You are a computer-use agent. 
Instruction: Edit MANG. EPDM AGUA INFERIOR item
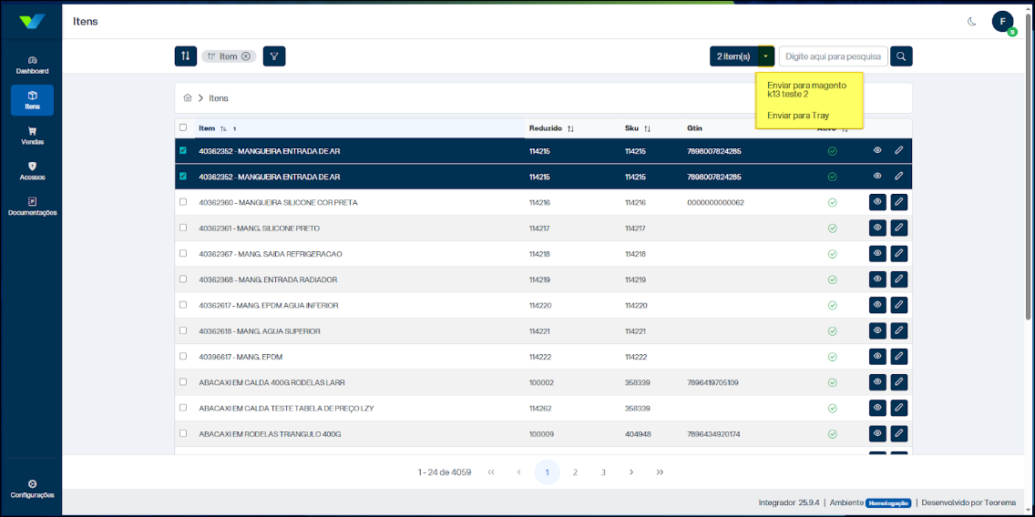pyautogui.click(x=899, y=305)
